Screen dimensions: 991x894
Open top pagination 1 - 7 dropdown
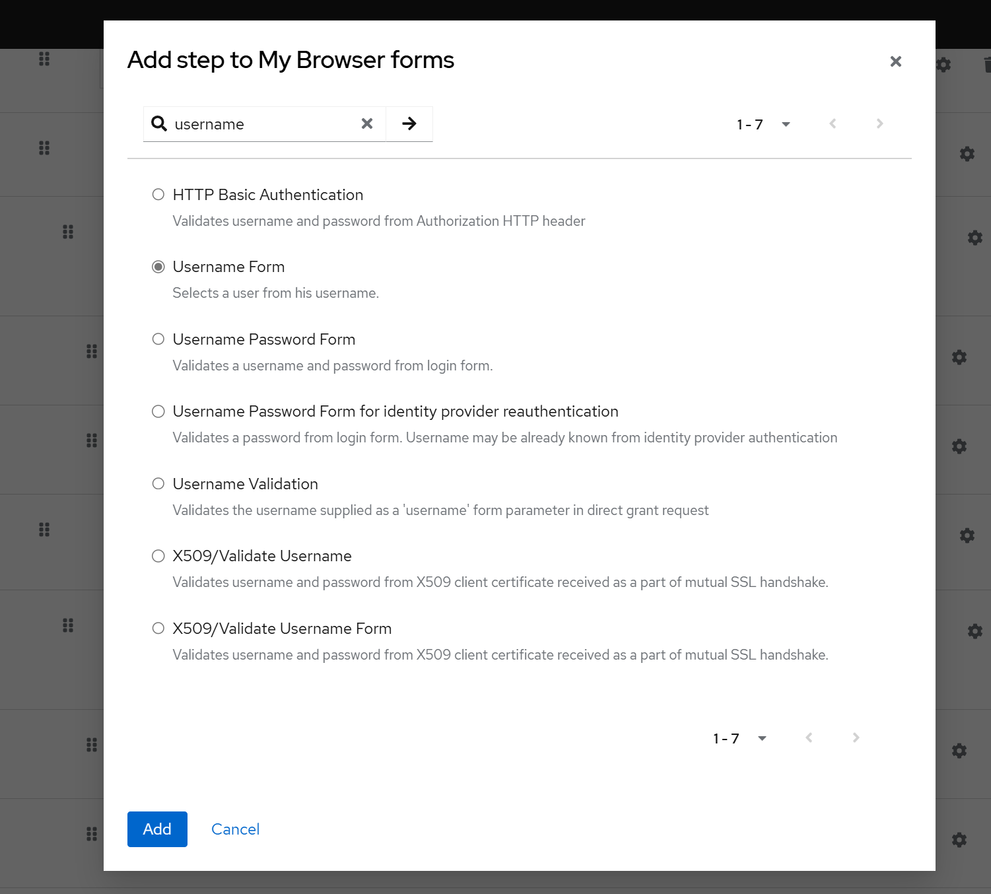tap(764, 124)
